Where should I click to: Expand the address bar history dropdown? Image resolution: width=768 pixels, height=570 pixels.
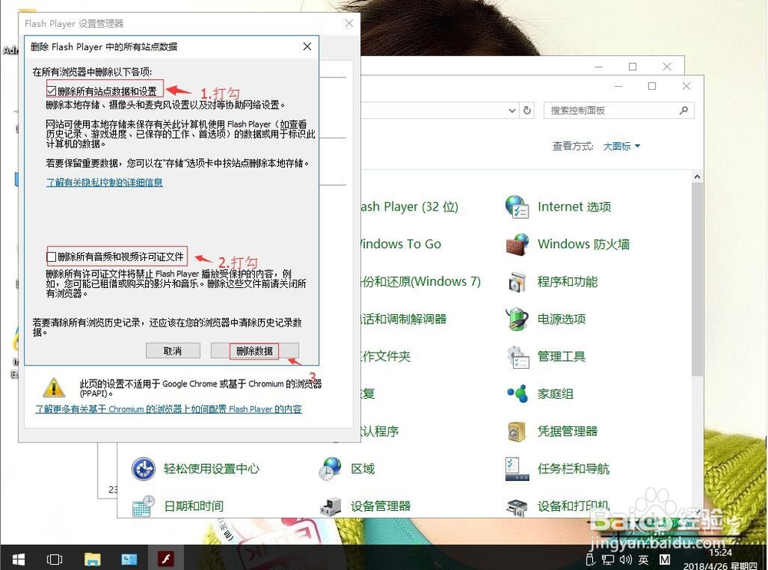[x=511, y=111]
